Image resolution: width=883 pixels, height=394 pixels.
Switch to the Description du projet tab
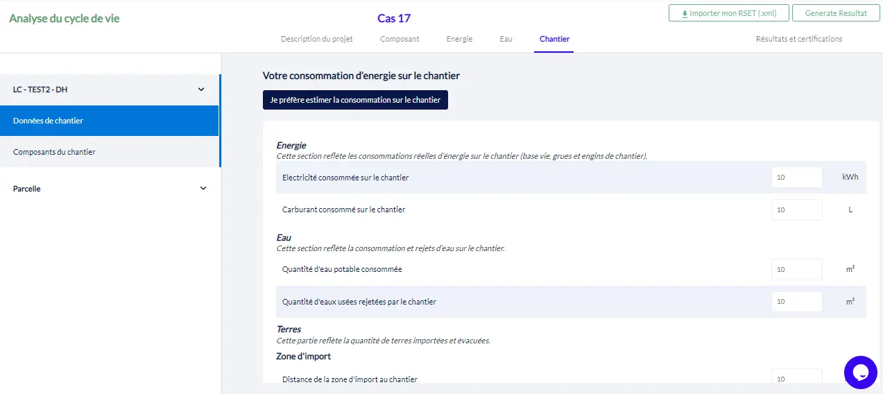pos(317,39)
